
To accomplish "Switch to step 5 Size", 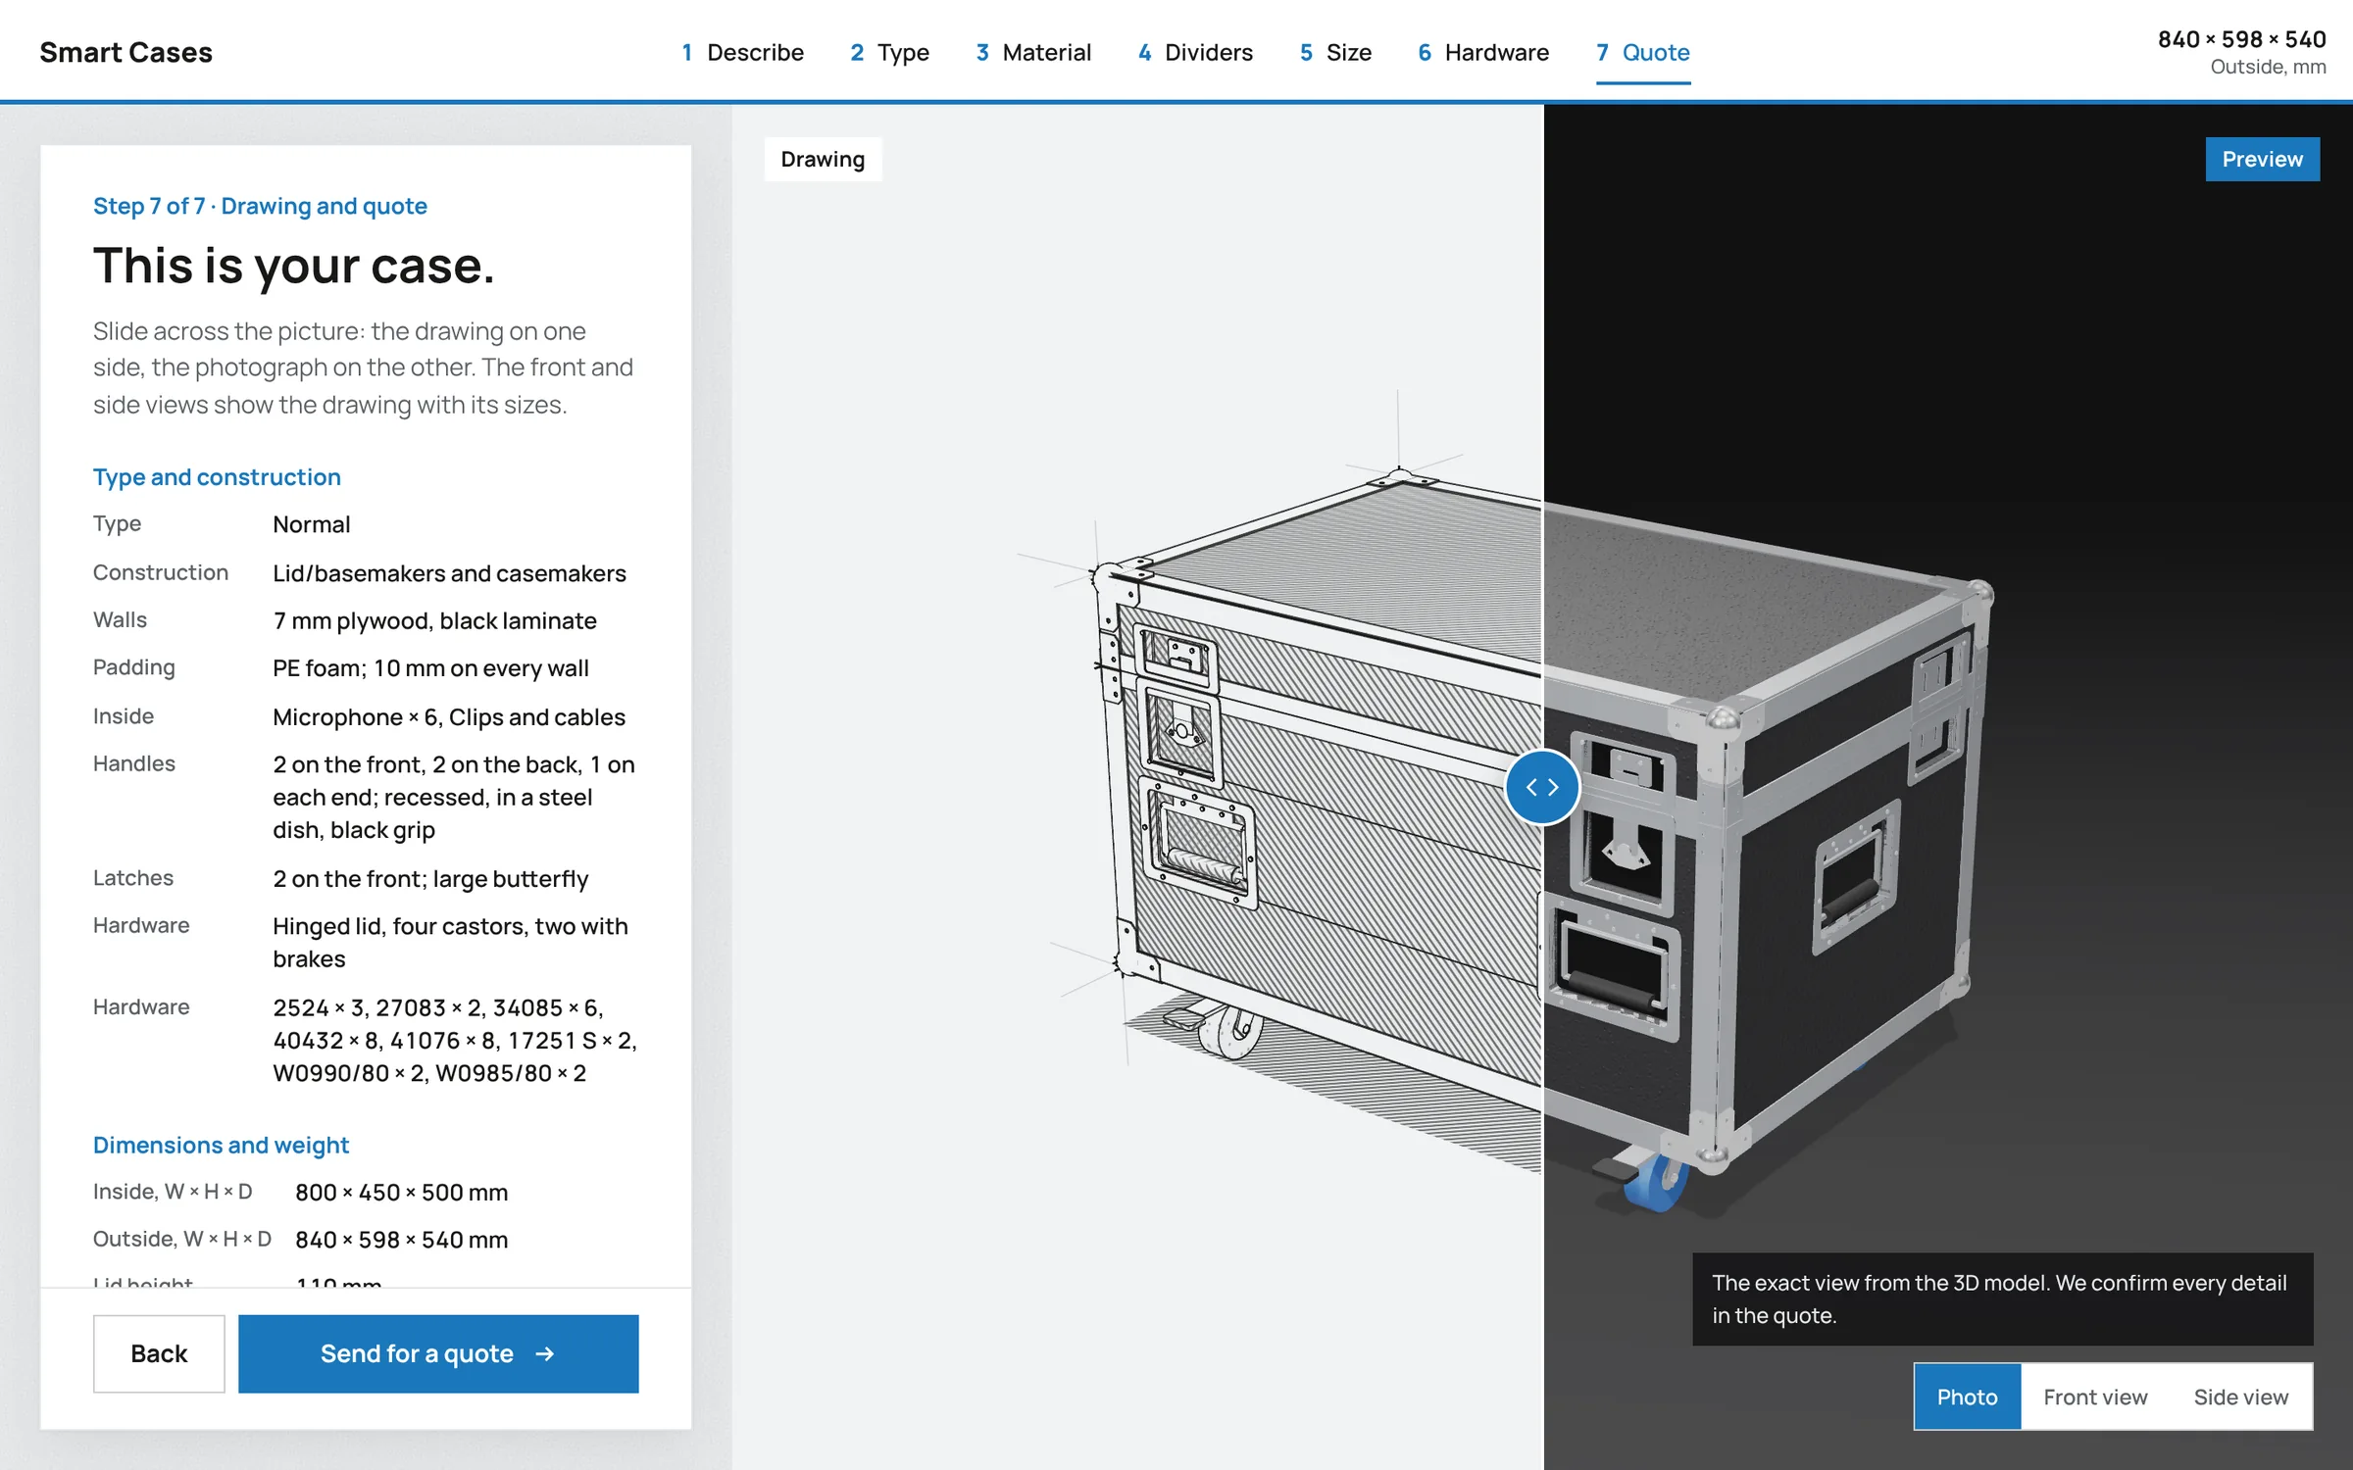I will 1335,53.
